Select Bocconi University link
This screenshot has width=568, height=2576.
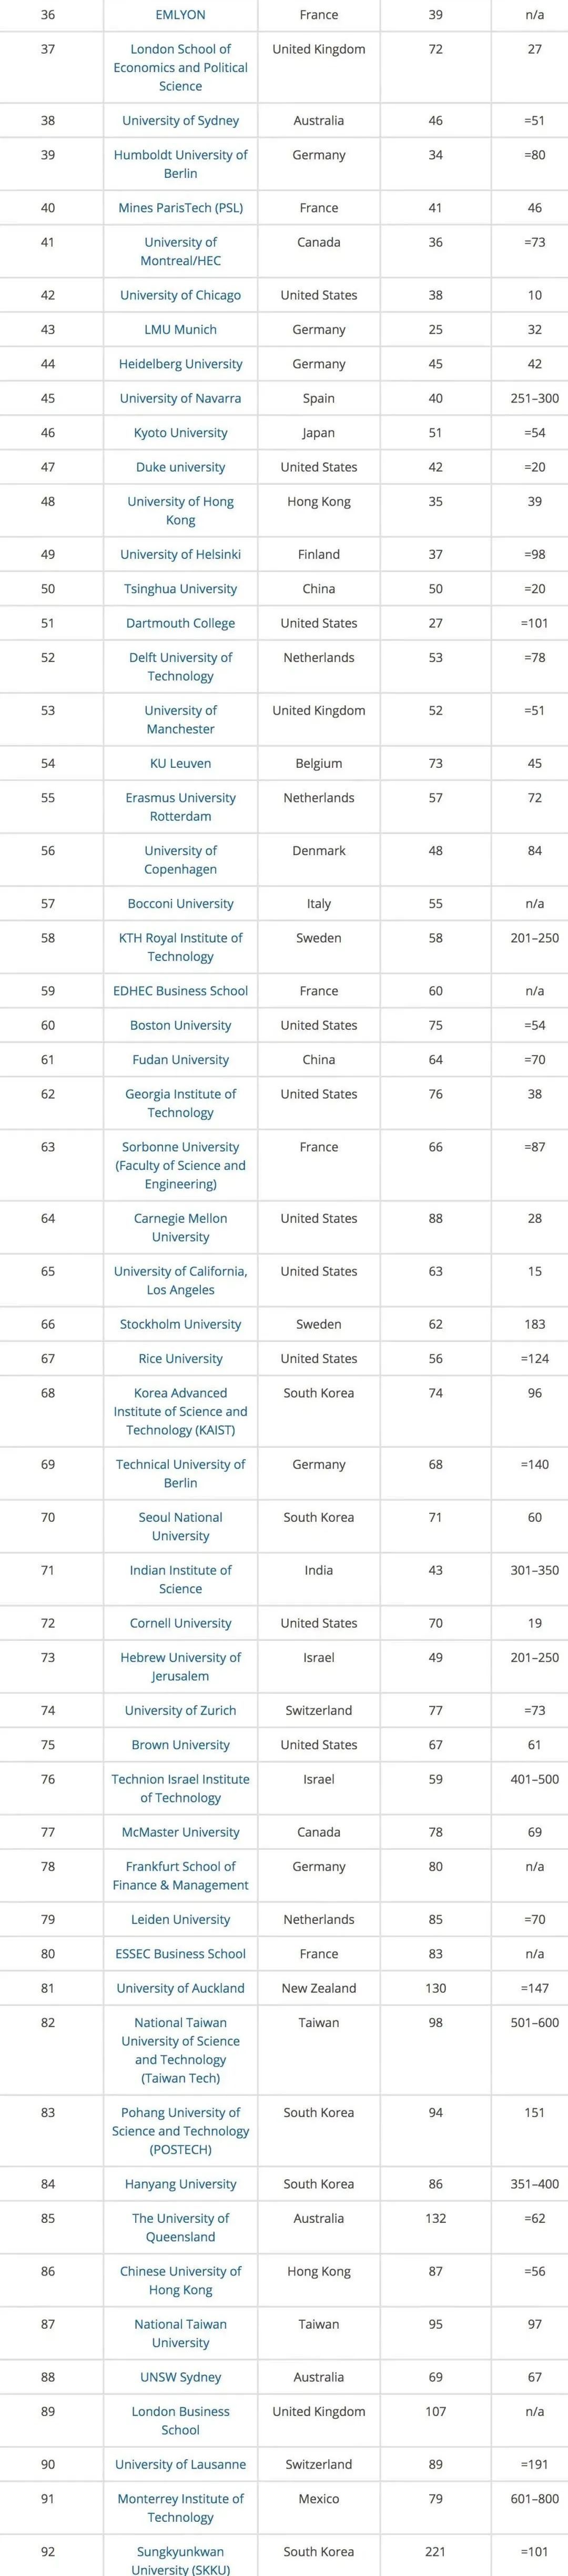[x=180, y=903]
